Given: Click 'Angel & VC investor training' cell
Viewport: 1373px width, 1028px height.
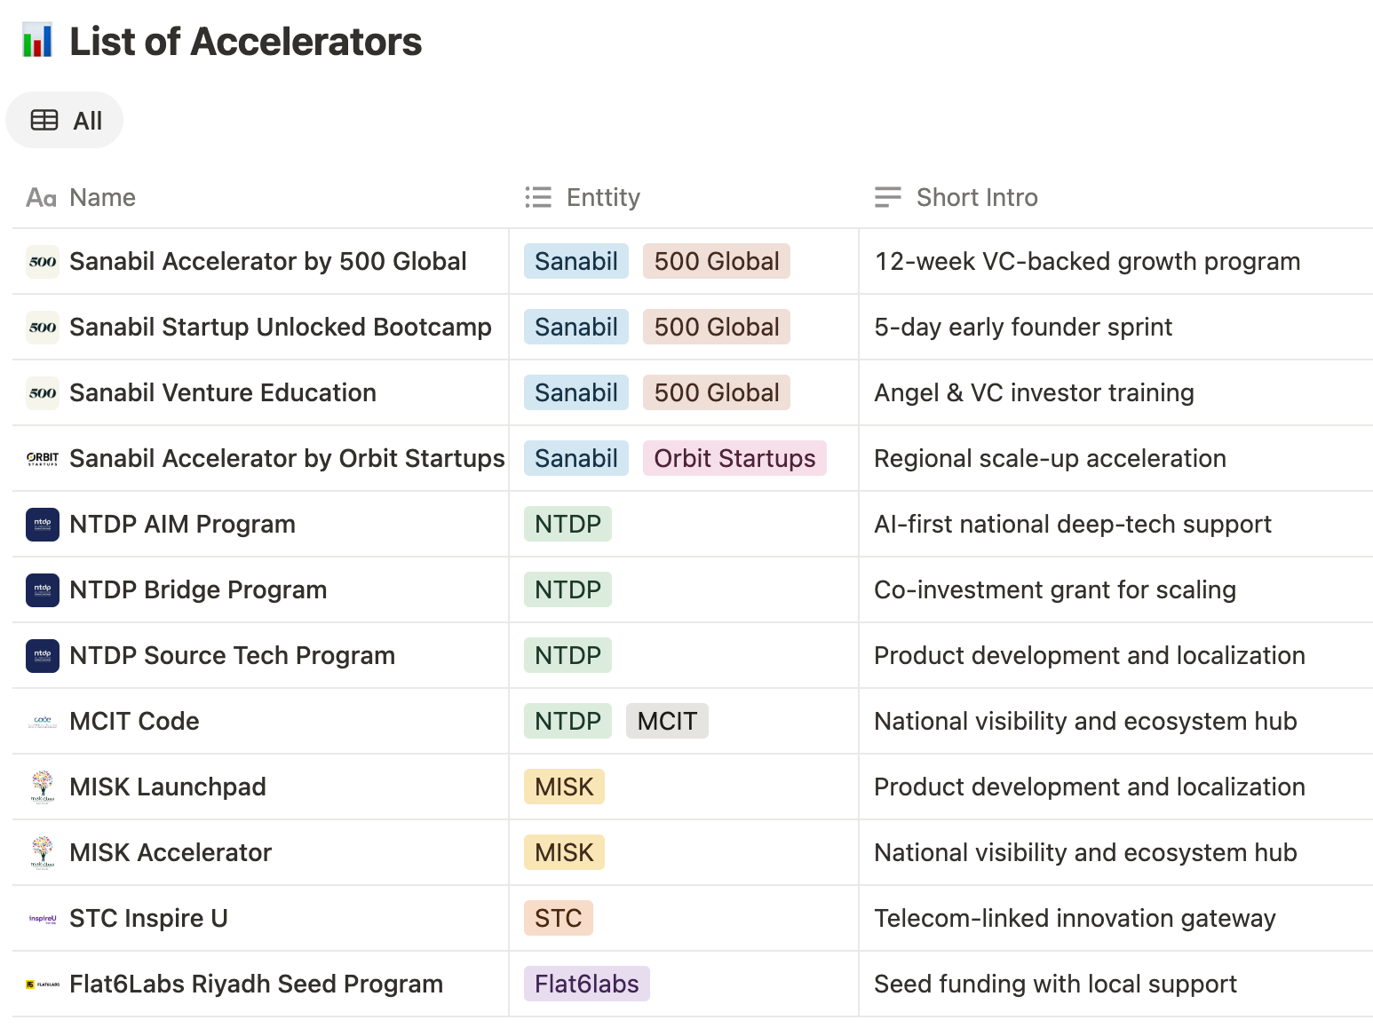Looking at the screenshot, I should 1115,393.
